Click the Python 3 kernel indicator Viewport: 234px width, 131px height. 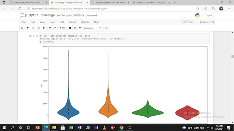tap(207, 22)
